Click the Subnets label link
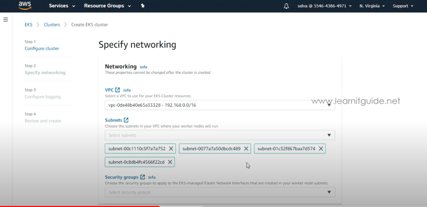 click(x=114, y=120)
